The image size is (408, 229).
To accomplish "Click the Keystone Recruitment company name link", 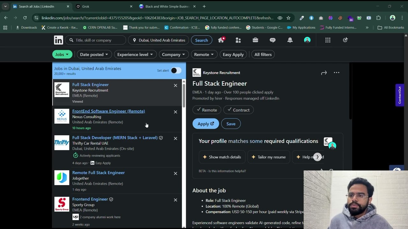I will 222,73.
